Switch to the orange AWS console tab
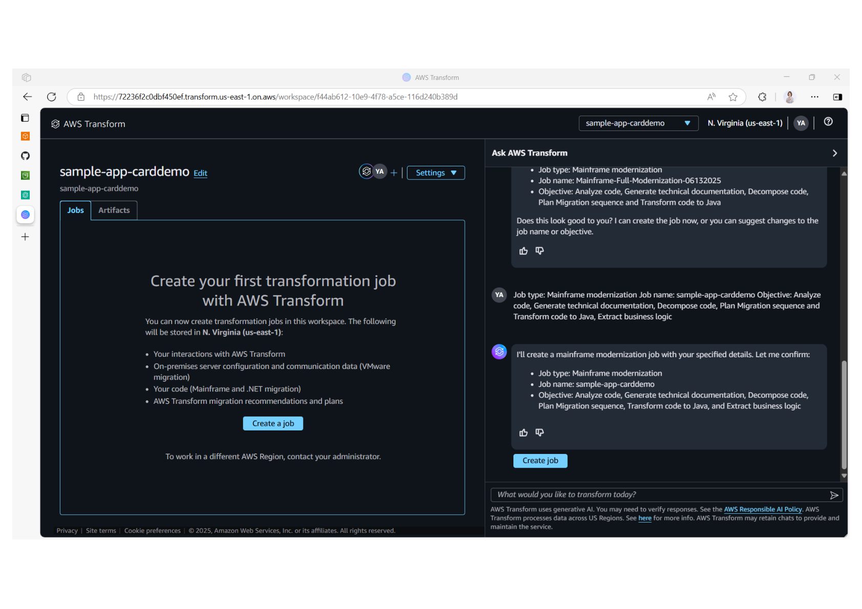The width and height of the screenshot is (862, 609). 25,136
